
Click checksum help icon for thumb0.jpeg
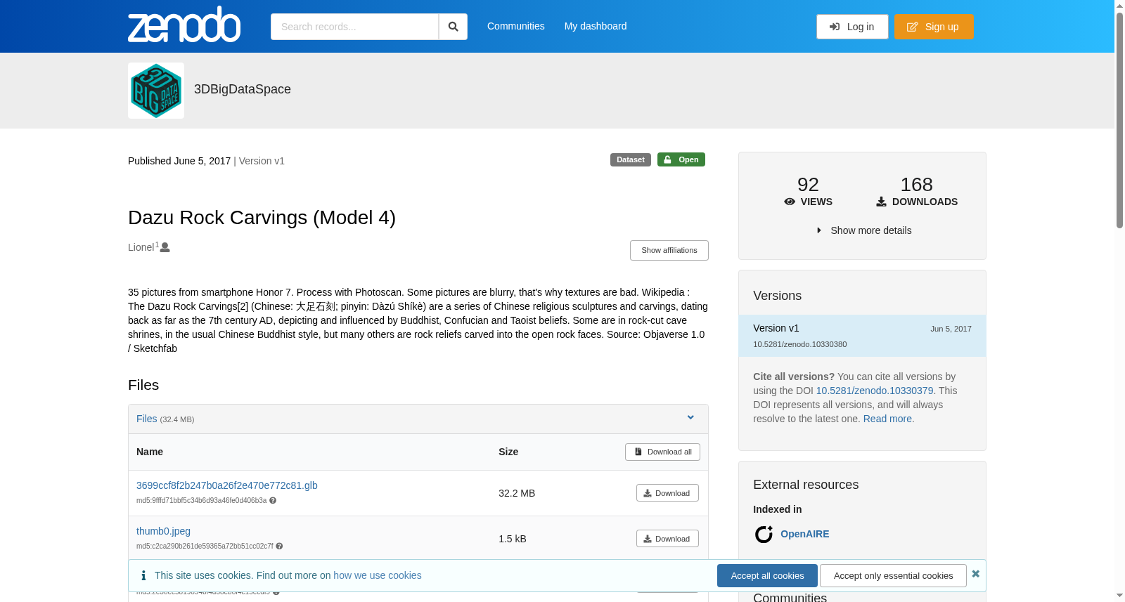pyautogui.click(x=279, y=547)
